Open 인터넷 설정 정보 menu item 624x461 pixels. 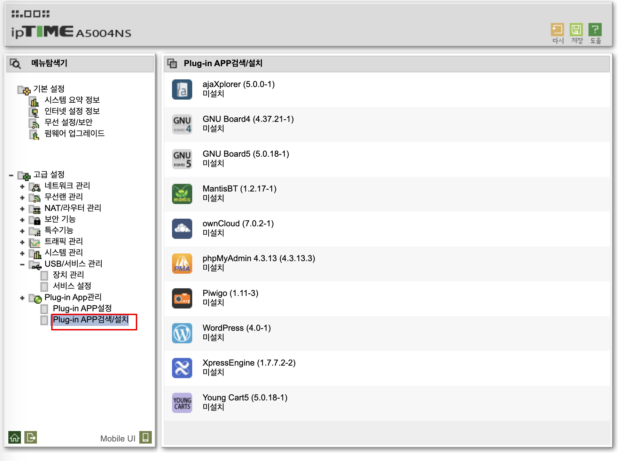tap(72, 111)
